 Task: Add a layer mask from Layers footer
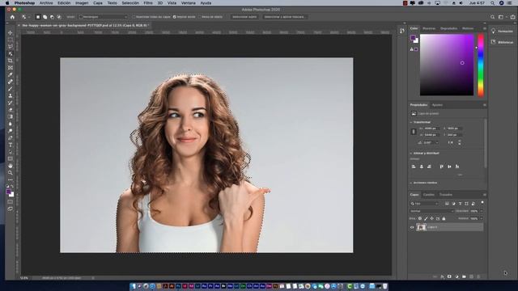pos(449,276)
